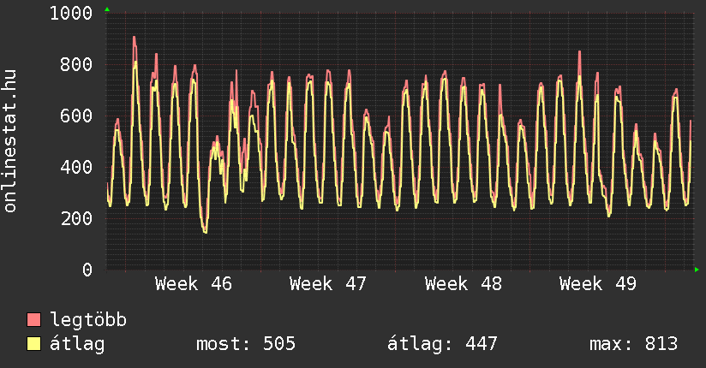Click the átlag legend text next to yellow swatch
The width and height of the screenshot is (706, 368).
coord(78,344)
